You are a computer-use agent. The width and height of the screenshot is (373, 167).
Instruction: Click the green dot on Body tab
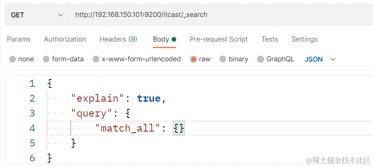174,39
